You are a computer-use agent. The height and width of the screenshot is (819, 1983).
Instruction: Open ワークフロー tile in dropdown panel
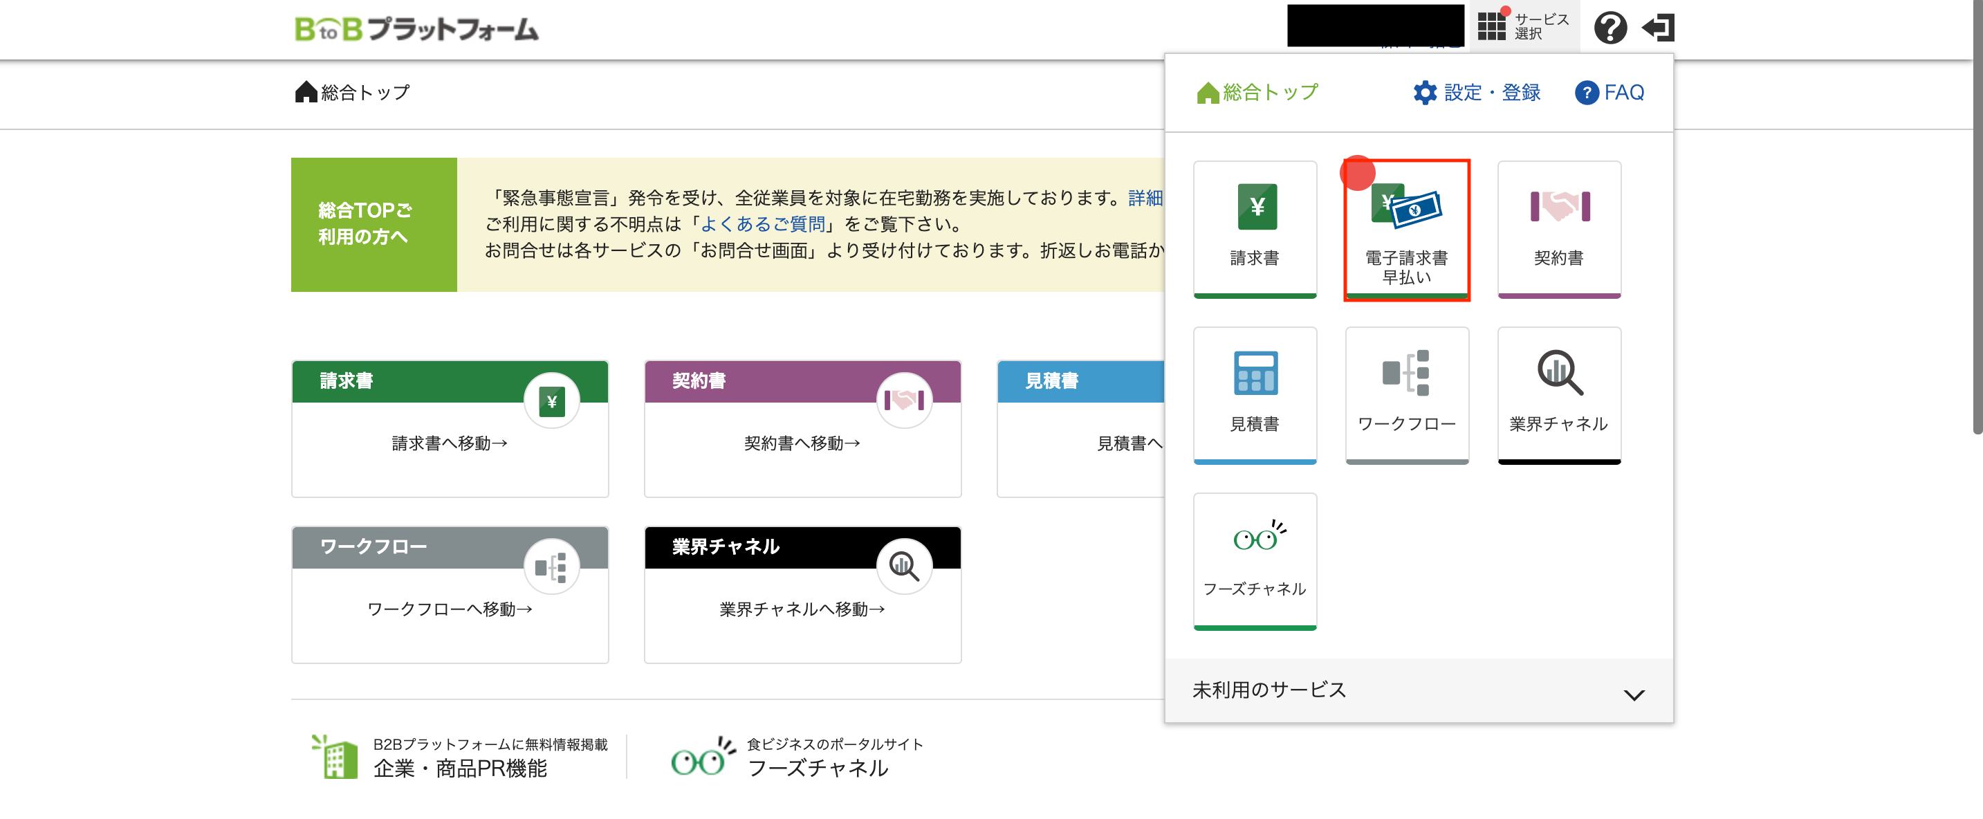(x=1406, y=396)
